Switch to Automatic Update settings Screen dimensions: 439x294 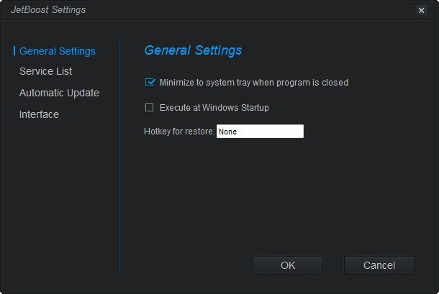[59, 93]
